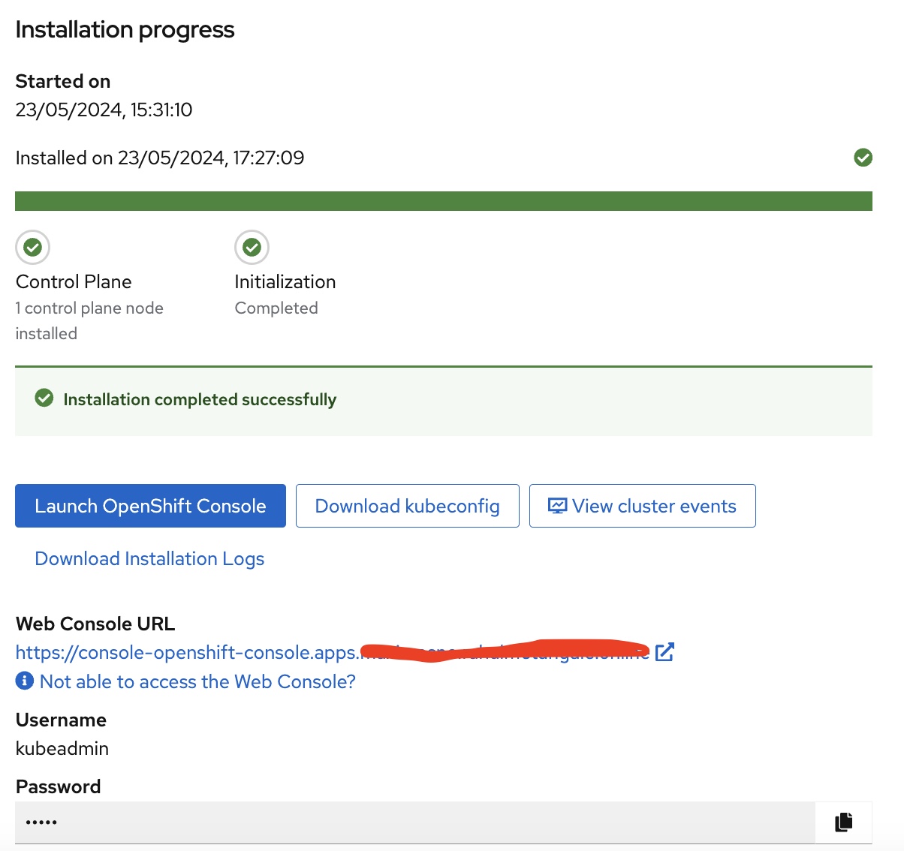Select the kubeadmin username text
The image size is (904, 851).
(62, 748)
